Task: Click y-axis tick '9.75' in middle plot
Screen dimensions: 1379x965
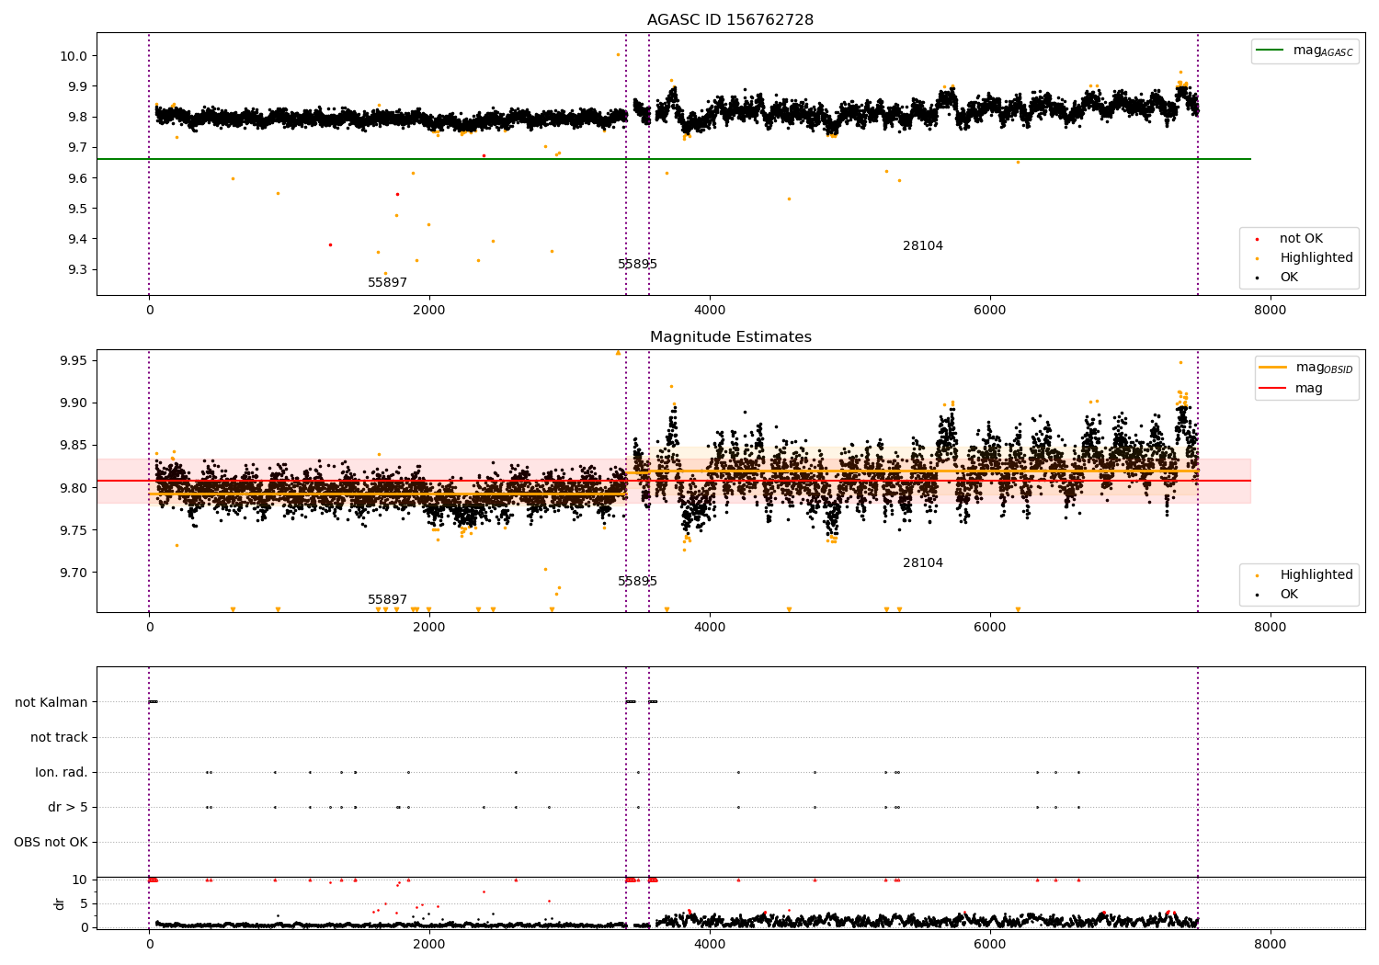Action: pyautogui.click(x=74, y=530)
